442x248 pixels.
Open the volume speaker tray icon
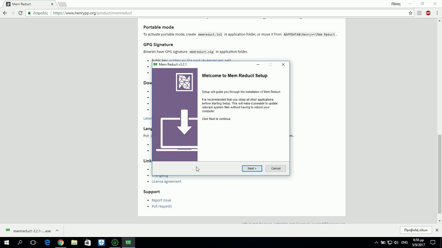396,242
